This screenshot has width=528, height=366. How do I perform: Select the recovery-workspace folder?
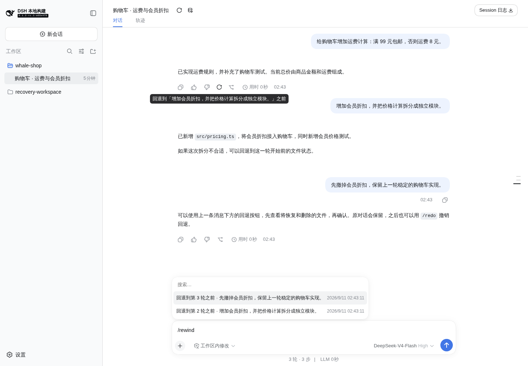[51, 92]
